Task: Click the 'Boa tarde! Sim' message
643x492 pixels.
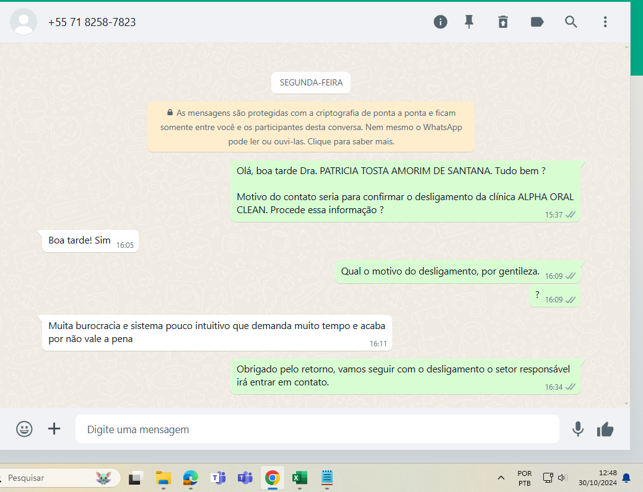Action: point(90,241)
